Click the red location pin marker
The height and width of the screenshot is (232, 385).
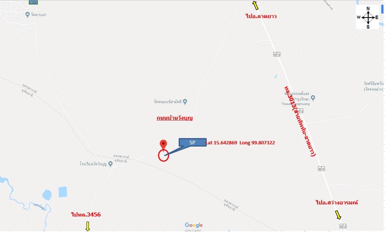tap(163, 145)
